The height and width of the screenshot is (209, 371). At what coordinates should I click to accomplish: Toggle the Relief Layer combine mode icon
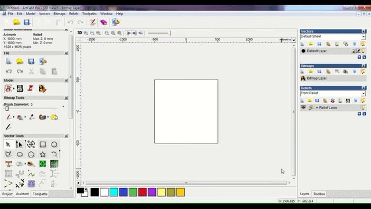click(311, 107)
